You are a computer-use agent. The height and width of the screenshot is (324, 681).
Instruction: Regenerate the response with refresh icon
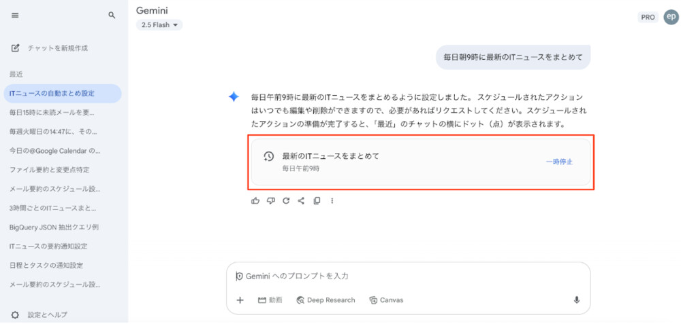pyautogui.click(x=286, y=200)
